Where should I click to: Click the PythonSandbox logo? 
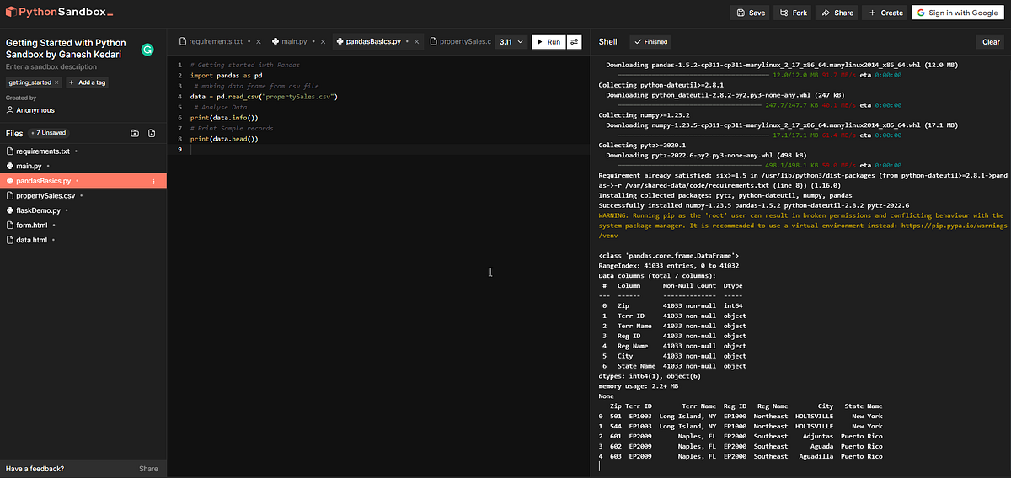click(61, 13)
